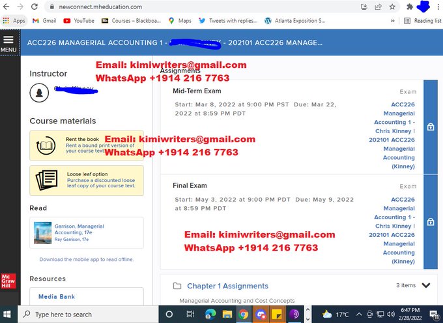443x323 pixels.
Task: Click the ACC226 course title header
Action: [175, 43]
